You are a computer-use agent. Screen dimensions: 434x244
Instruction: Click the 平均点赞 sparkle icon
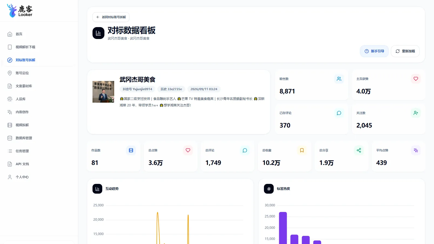tap(416, 150)
